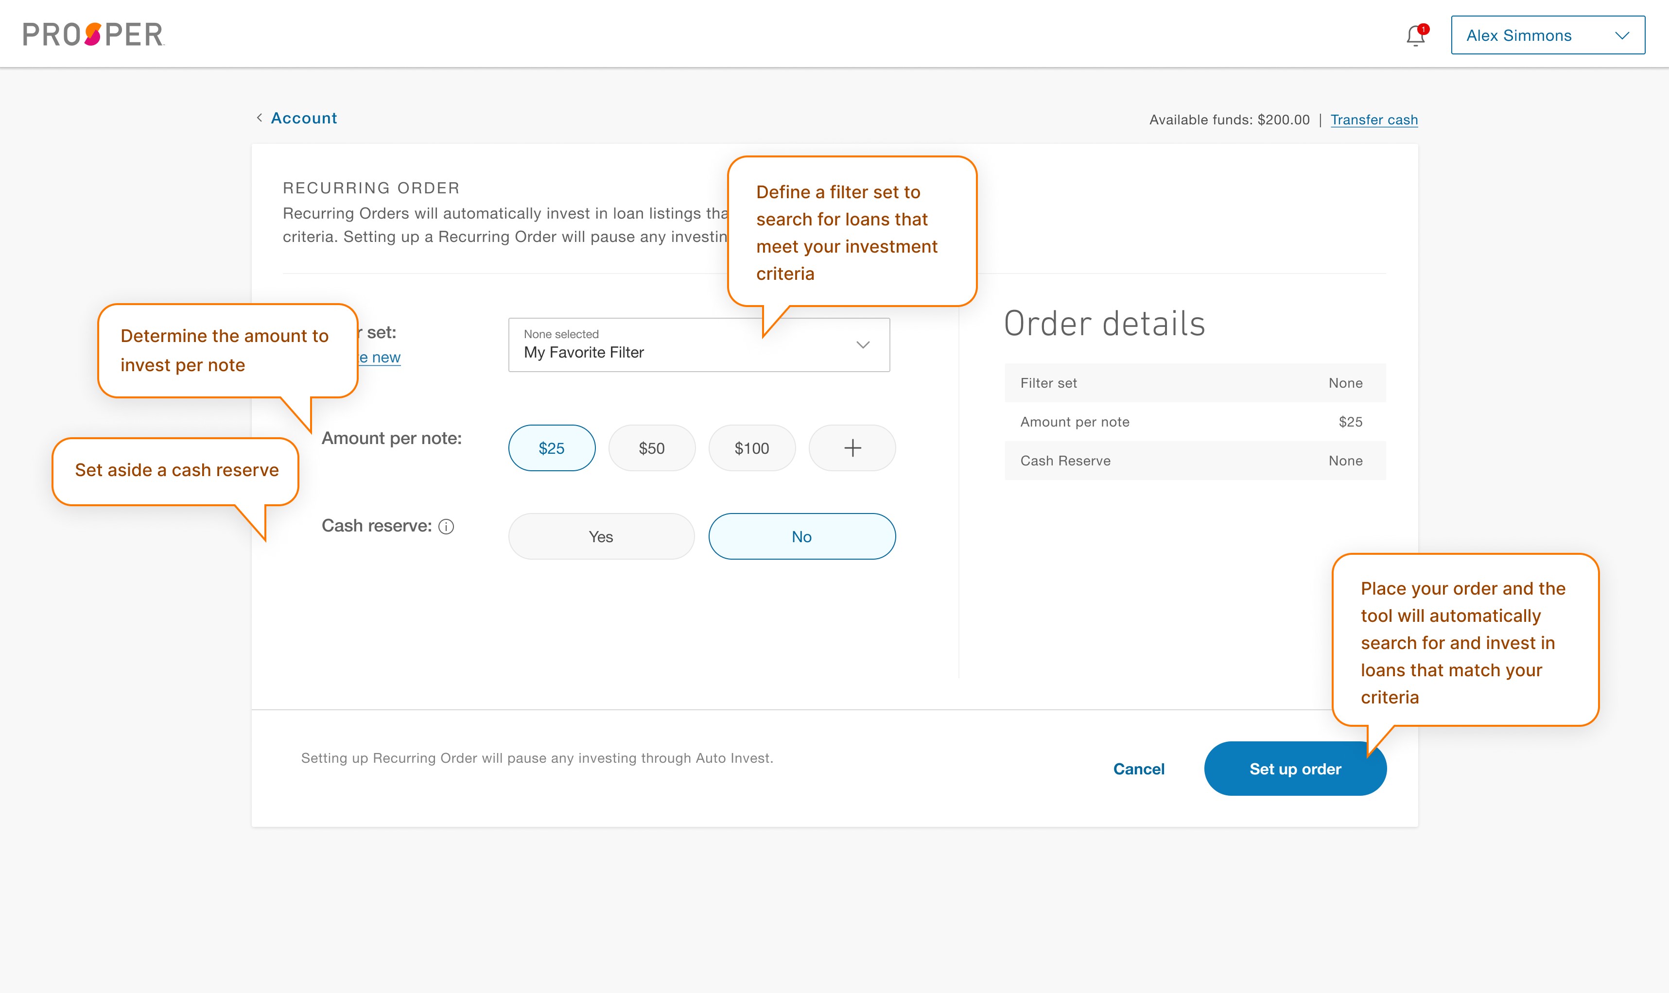Screen dimensions: 1669x993
Task: Click the back arrow to Account
Action: (259, 117)
